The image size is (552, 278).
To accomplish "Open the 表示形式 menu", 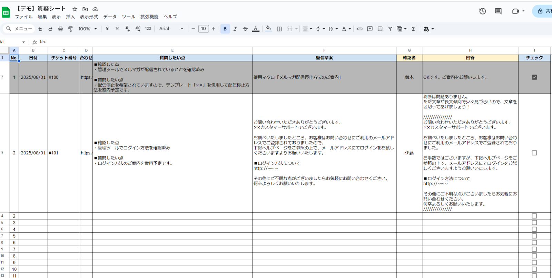I will (x=89, y=17).
